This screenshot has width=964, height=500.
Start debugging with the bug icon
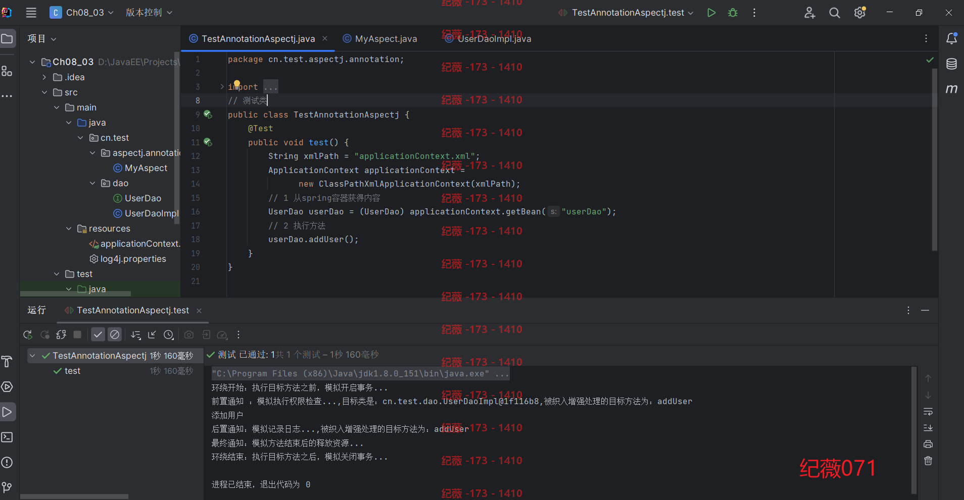tap(733, 13)
